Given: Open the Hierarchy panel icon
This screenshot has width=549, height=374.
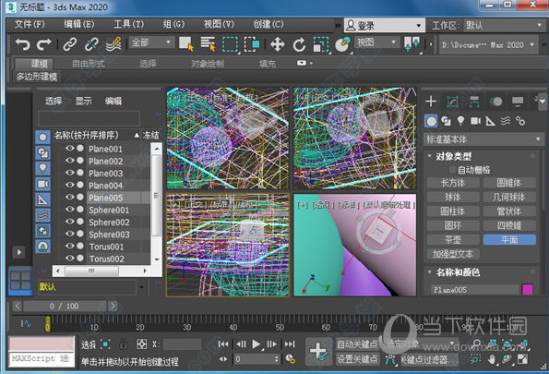Looking at the screenshot, I should tap(474, 102).
